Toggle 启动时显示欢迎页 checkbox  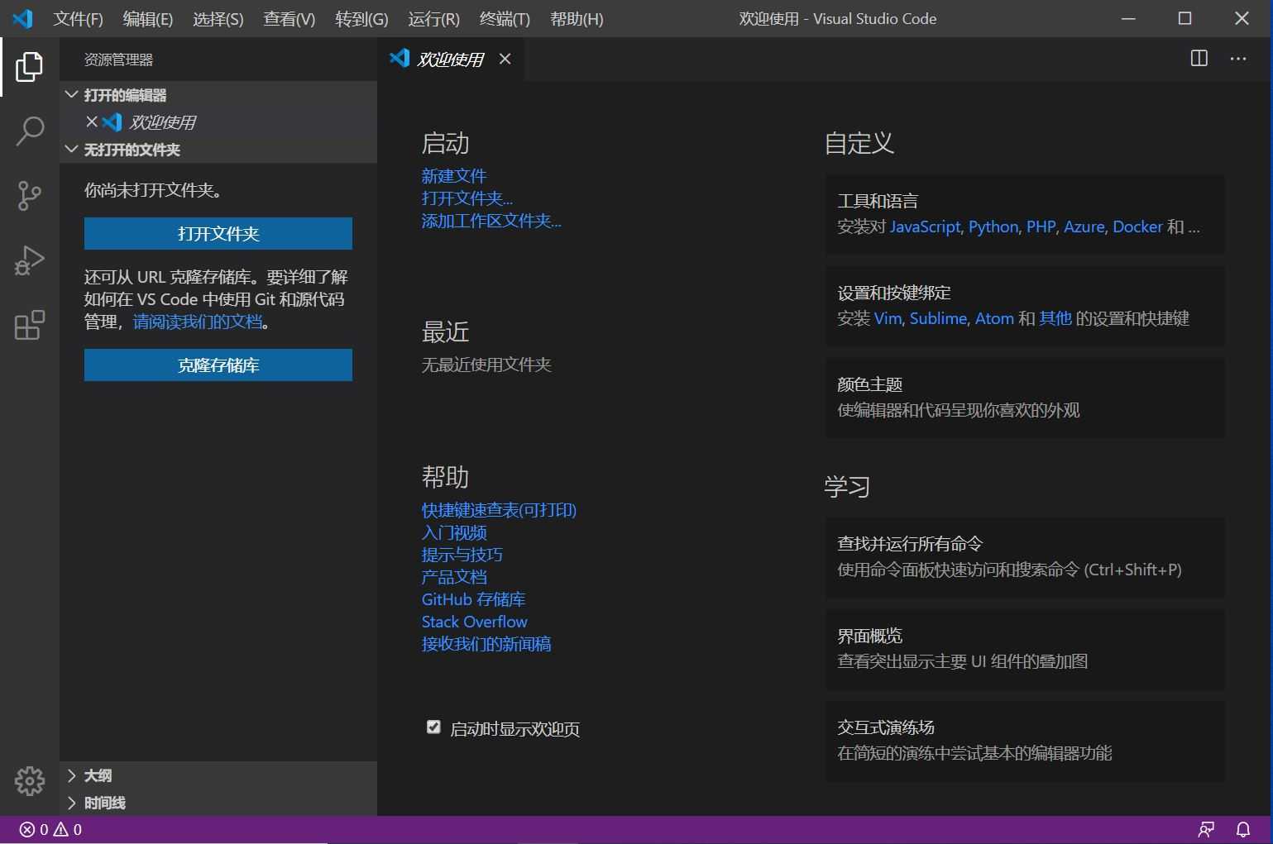pyautogui.click(x=433, y=727)
